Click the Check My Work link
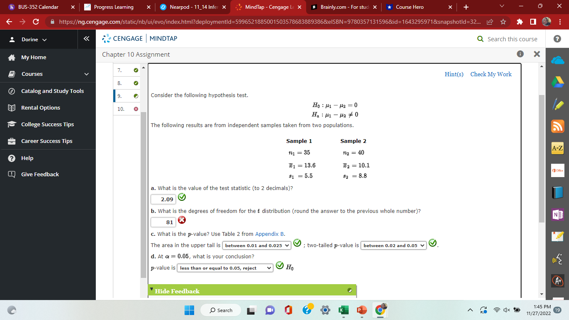This screenshot has height=320, width=569. click(x=491, y=74)
